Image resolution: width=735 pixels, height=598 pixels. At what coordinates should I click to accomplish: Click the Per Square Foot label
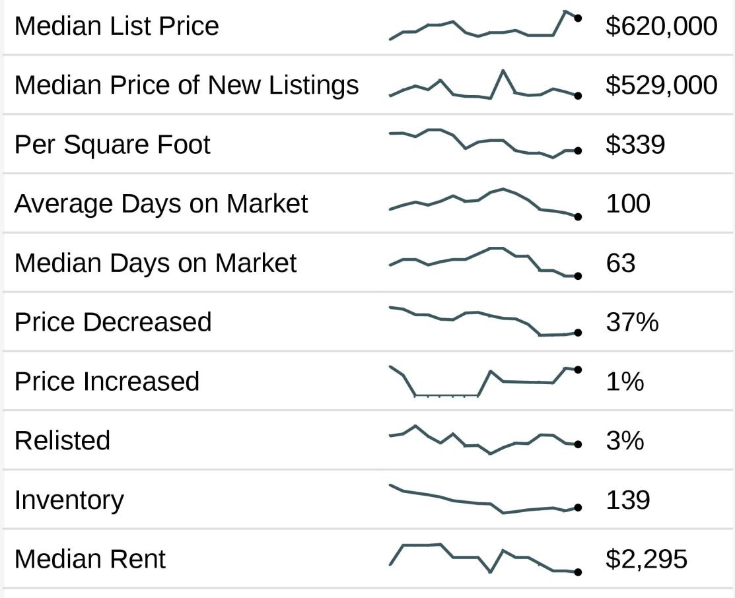tap(112, 145)
